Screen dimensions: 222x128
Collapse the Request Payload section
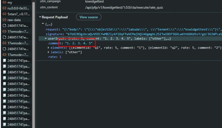40,17
